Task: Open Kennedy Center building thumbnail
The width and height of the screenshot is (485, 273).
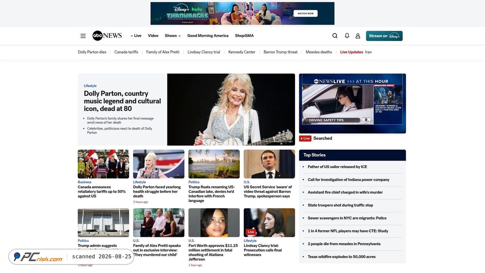Action: click(x=103, y=223)
